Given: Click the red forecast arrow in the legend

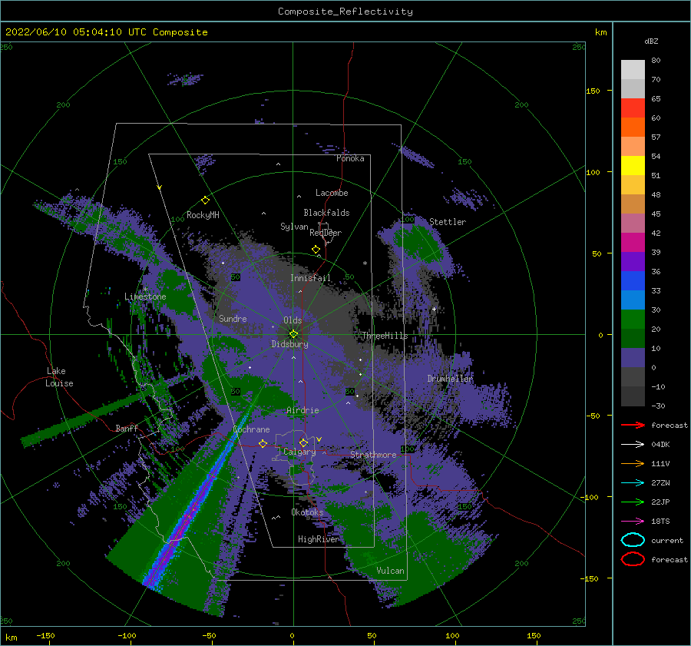Looking at the screenshot, I should (x=633, y=425).
